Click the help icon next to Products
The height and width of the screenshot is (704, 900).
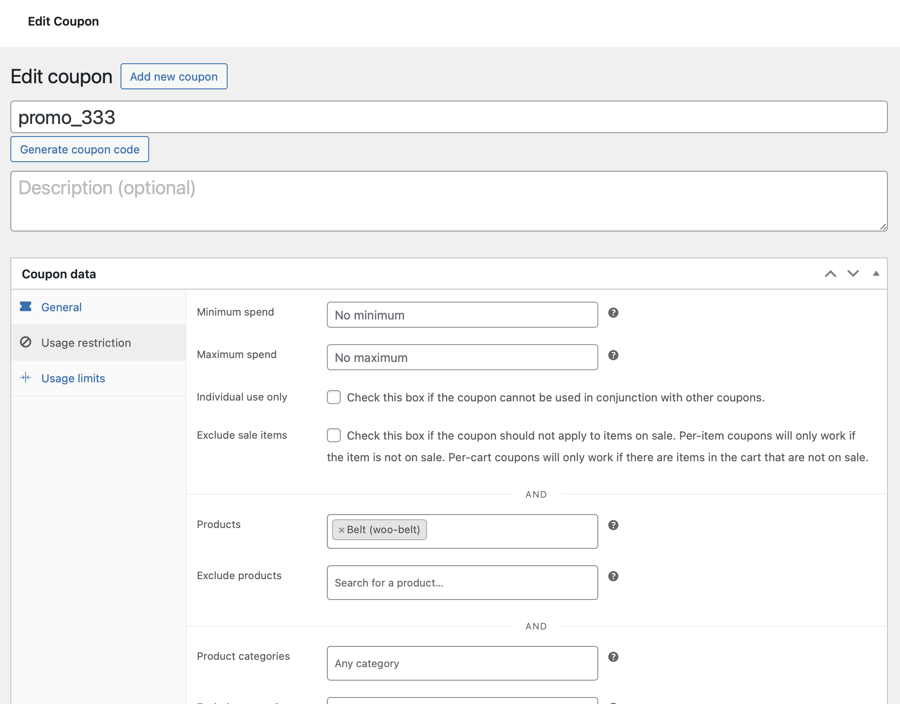click(x=613, y=525)
